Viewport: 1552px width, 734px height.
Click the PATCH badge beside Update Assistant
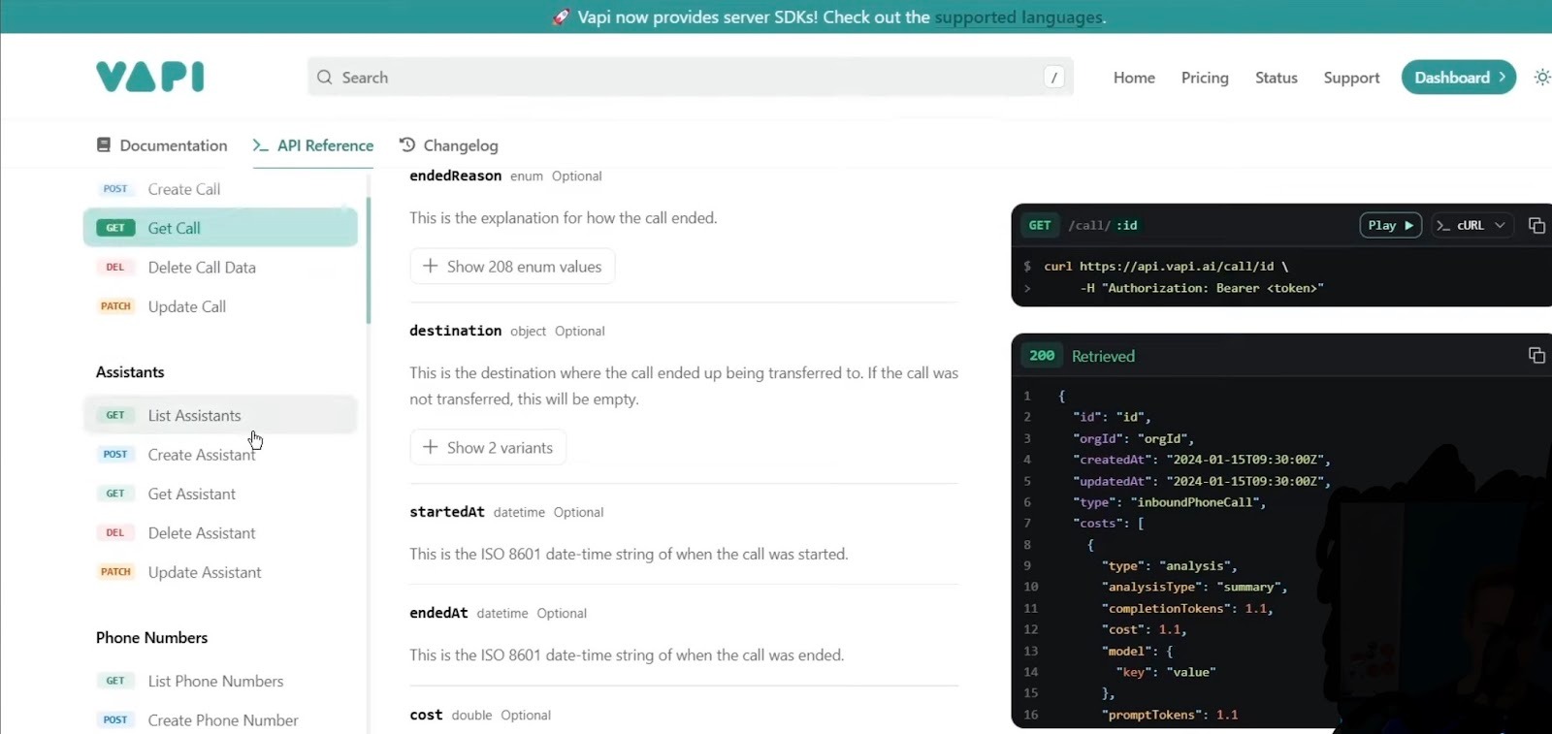coord(115,572)
